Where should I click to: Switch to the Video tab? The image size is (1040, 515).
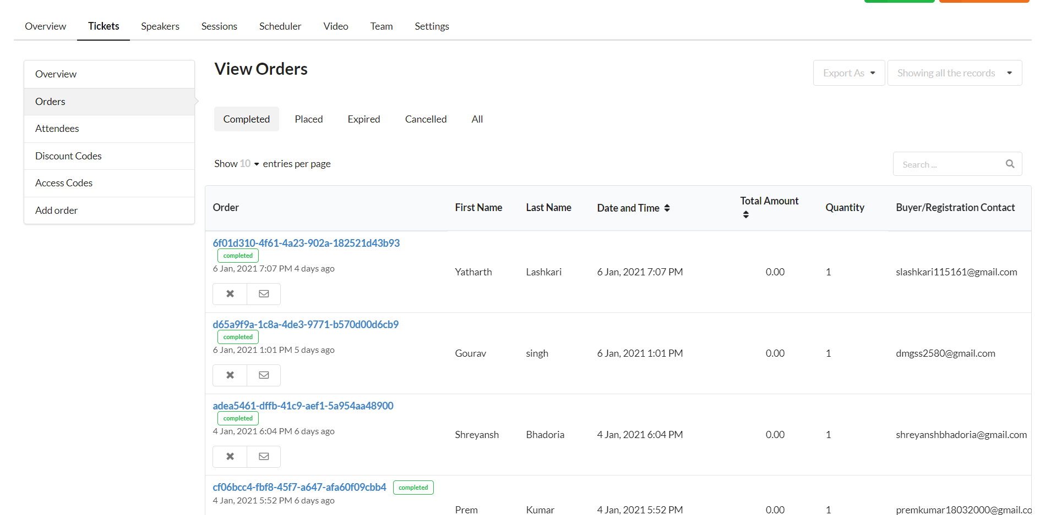point(336,26)
